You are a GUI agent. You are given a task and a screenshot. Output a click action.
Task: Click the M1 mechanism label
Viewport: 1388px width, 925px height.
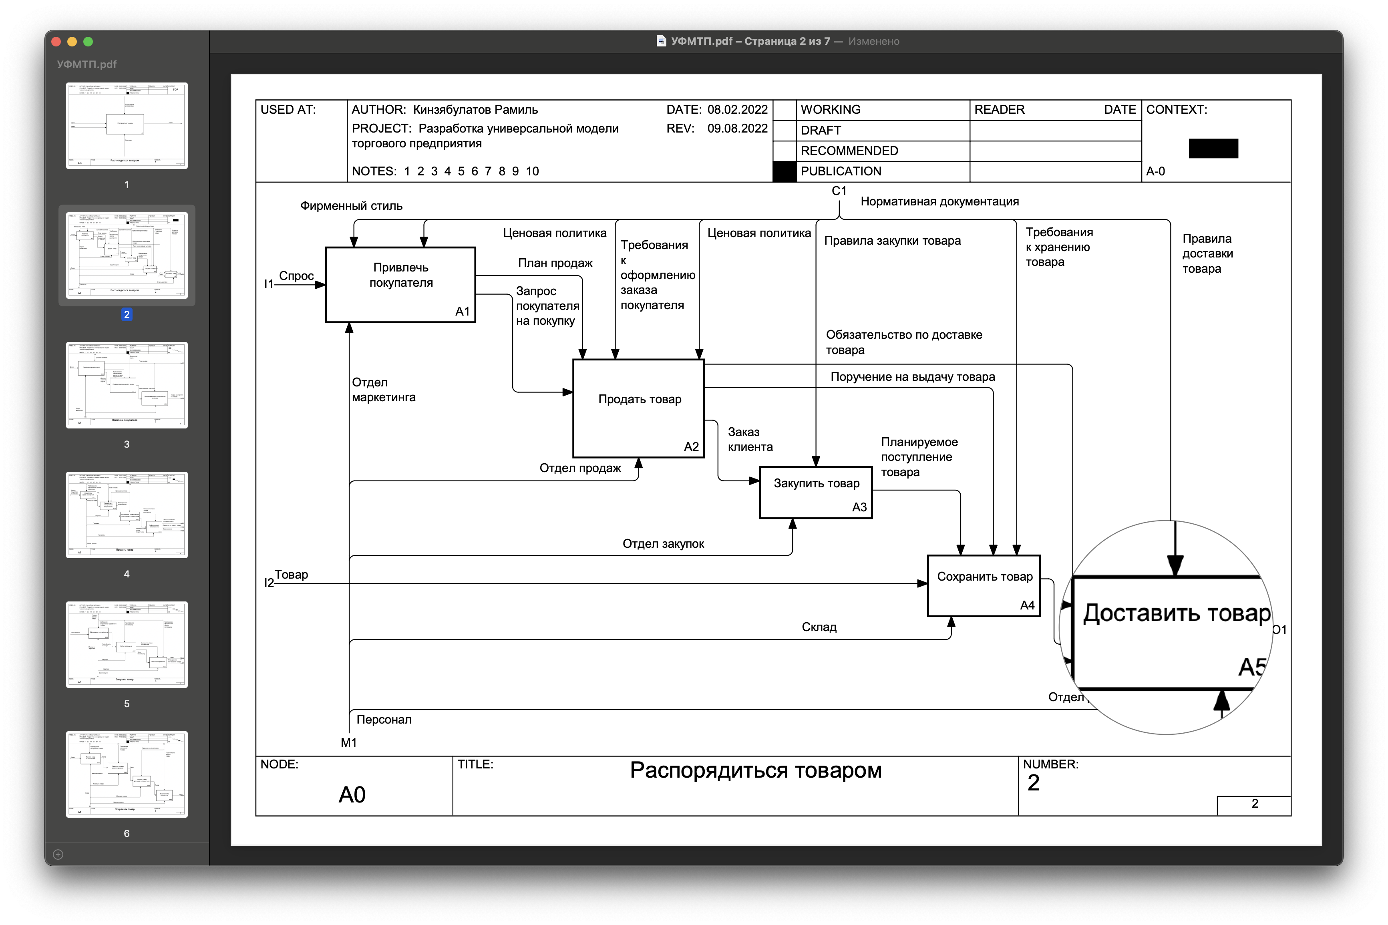[x=349, y=743]
